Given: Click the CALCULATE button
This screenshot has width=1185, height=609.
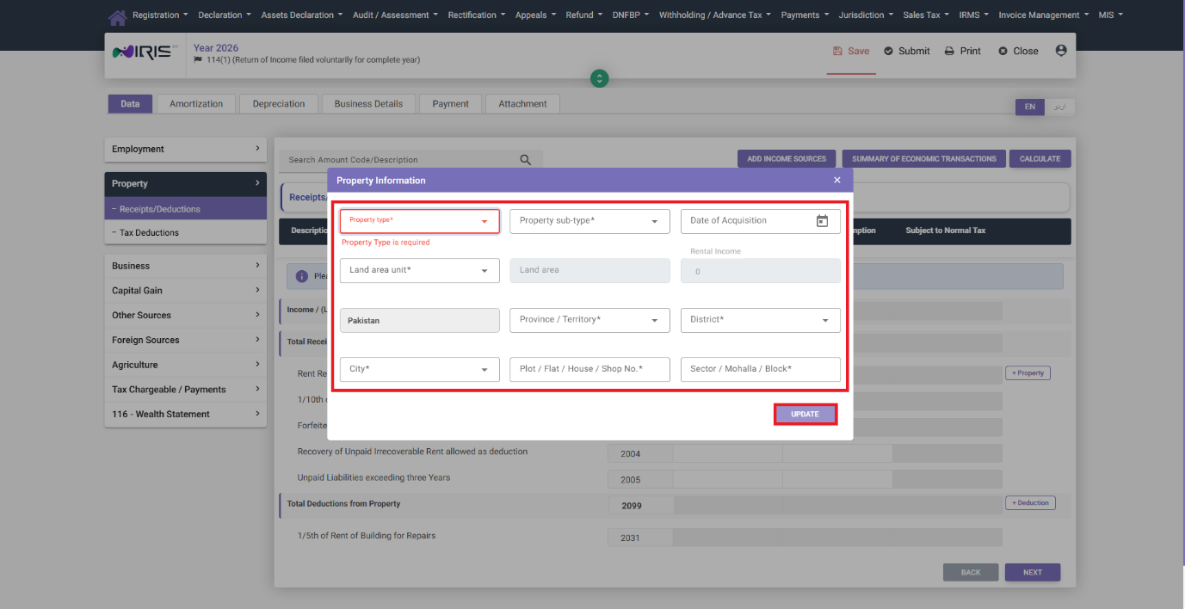Looking at the screenshot, I should point(1040,159).
